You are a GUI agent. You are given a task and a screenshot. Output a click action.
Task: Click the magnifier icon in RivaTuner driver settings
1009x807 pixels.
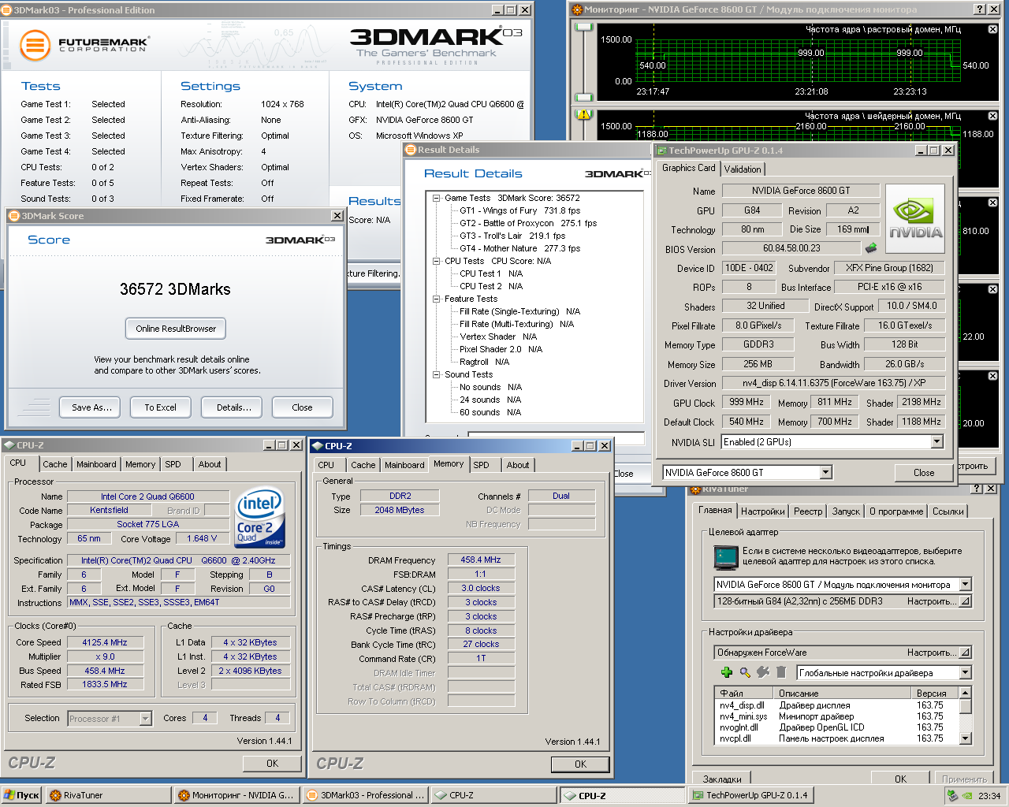[745, 672]
